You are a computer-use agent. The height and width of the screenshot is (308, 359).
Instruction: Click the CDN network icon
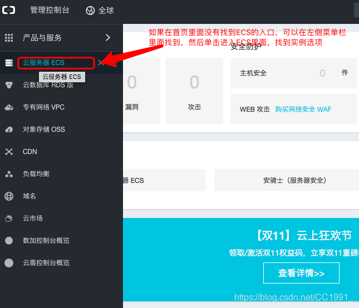coord(9,152)
